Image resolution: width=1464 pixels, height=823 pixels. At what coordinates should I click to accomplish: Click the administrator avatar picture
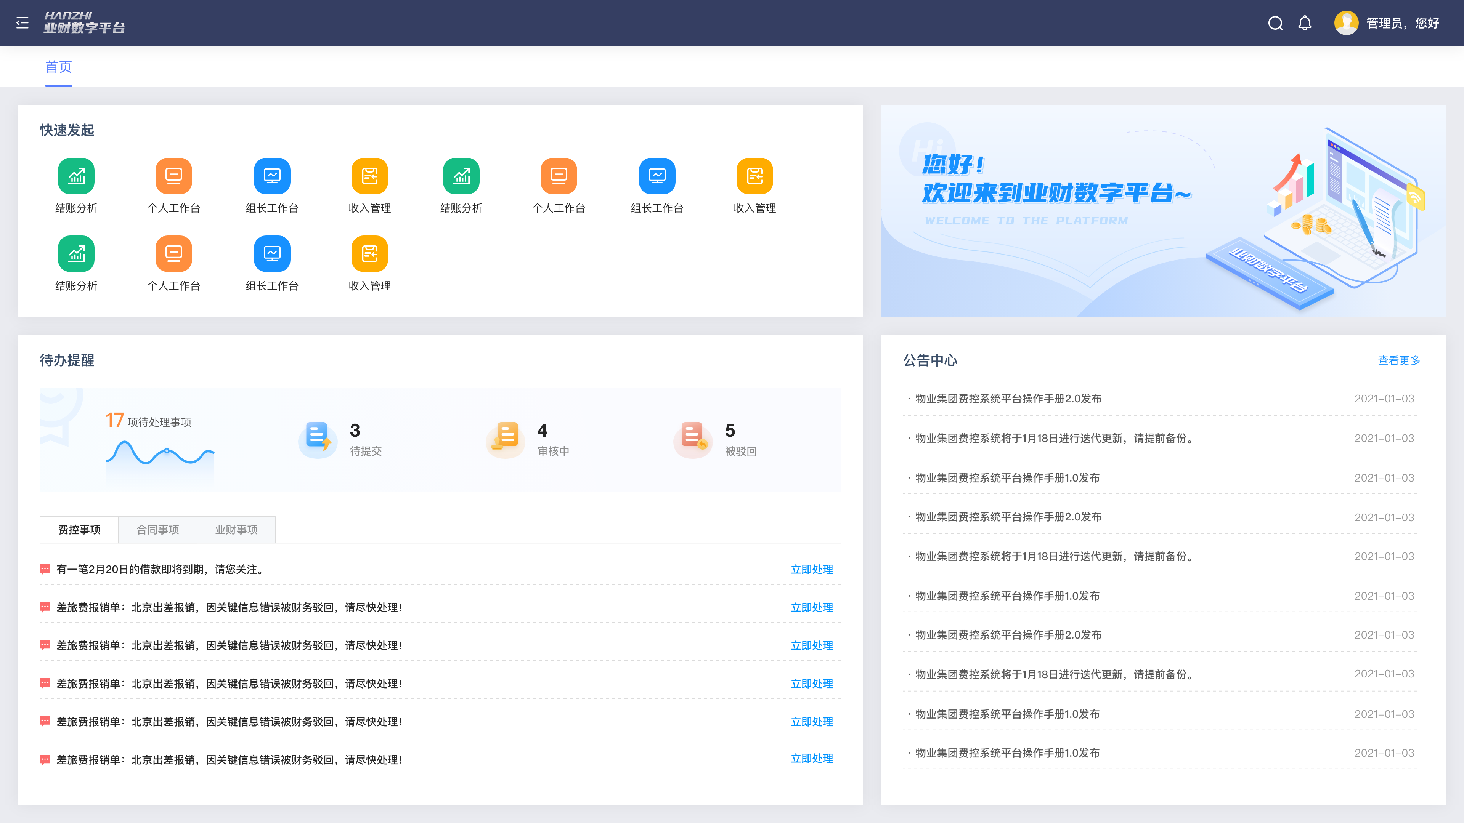tap(1346, 23)
